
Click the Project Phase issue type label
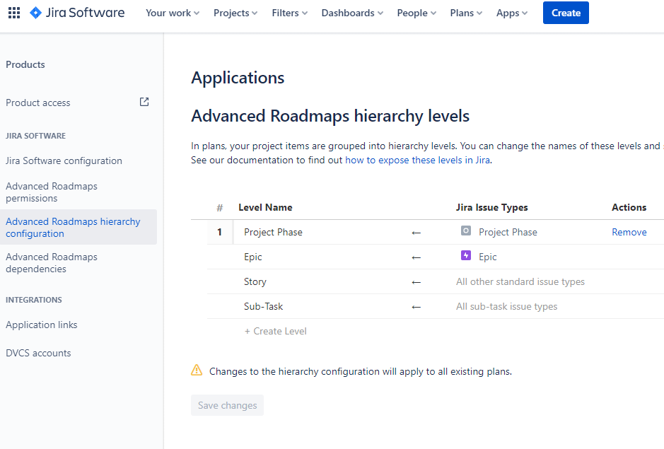pos(508,232)
